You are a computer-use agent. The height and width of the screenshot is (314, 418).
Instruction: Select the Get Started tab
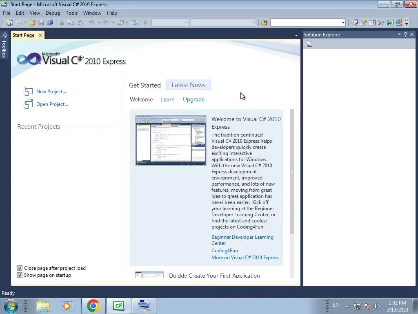pos(145,85)
